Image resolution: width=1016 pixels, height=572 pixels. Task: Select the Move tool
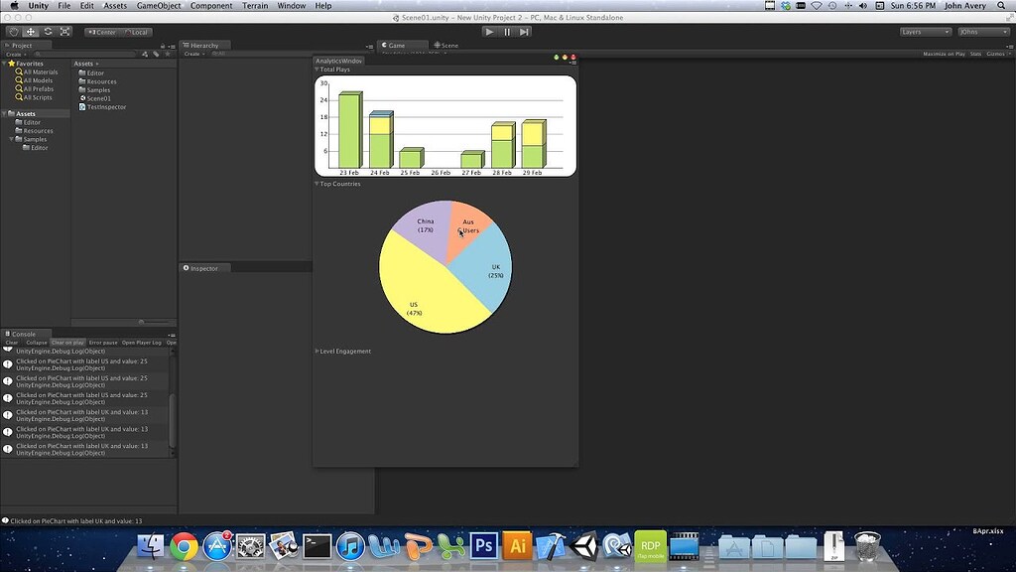[30, 31]
